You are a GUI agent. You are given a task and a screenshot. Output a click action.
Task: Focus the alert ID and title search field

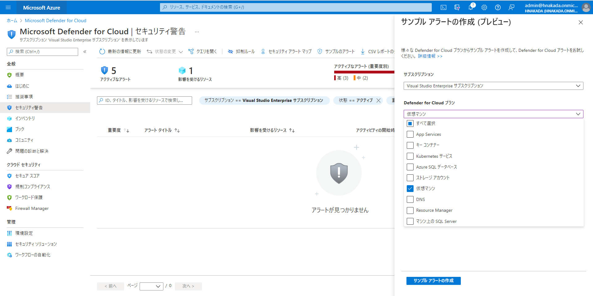[144, 101]
